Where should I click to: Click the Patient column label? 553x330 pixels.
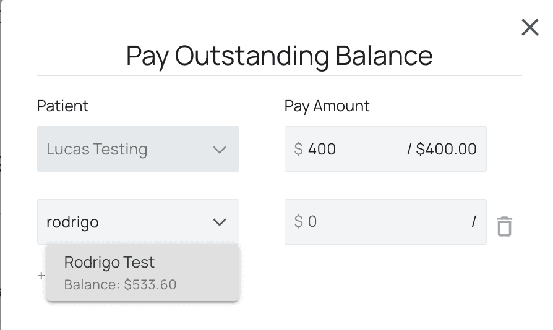pyautogui.click(x=62, y=106)
